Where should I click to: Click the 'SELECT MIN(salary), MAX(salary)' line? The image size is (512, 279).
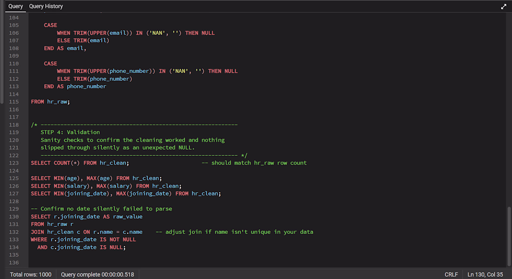click(x=106, y=186)
